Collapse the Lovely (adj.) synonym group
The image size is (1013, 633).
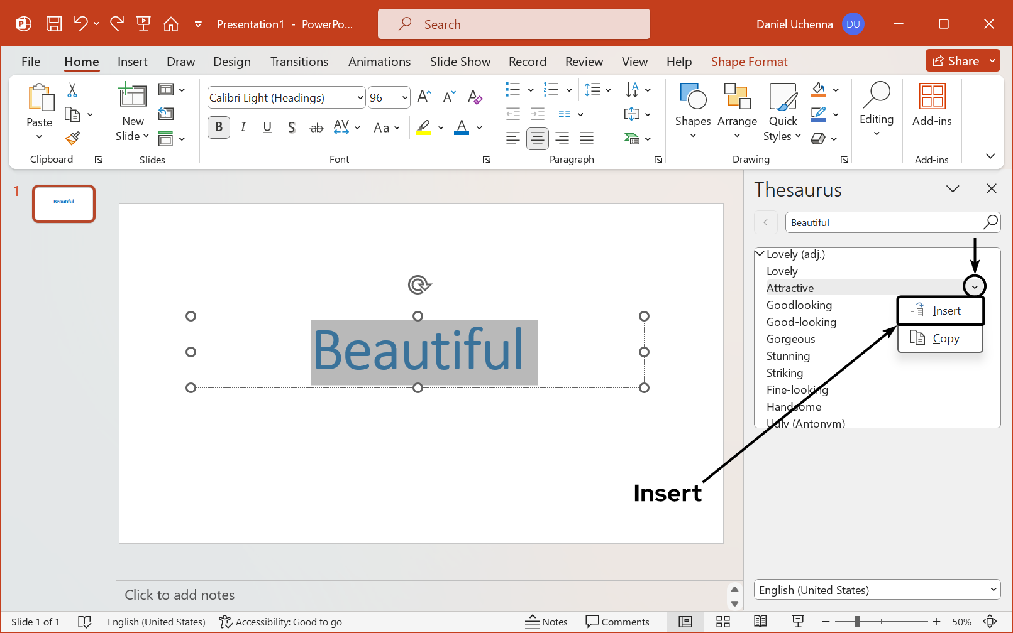(x=760, y=254)
